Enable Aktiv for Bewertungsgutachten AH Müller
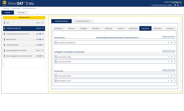 click(40, 51)
